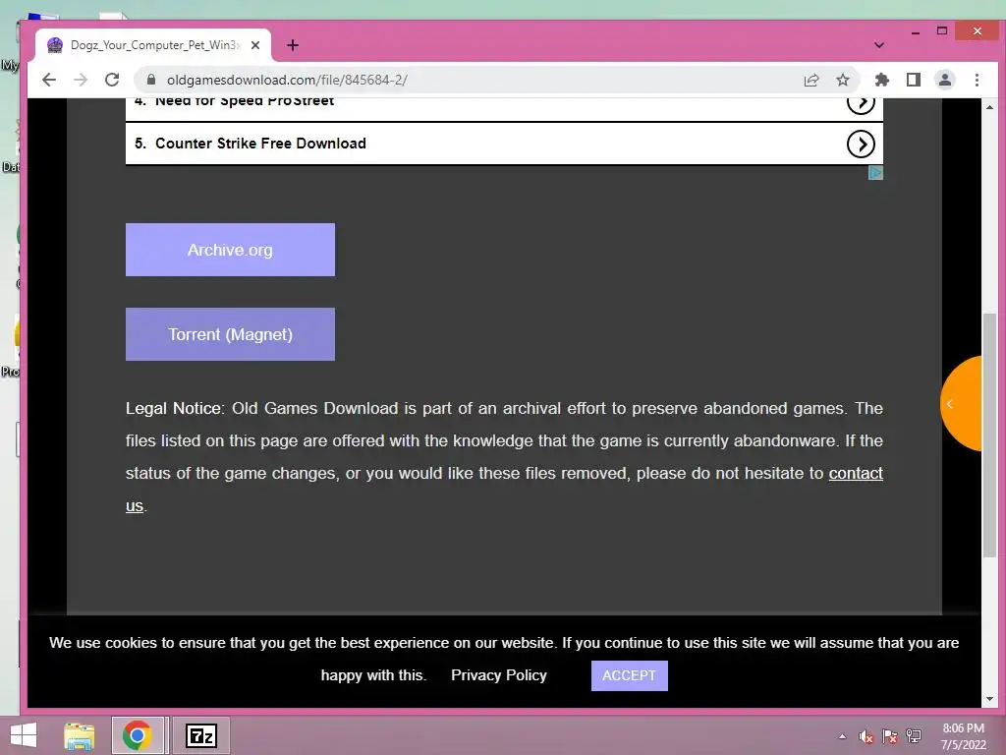The image size is (1006, 755).
Task: Bookmark this page with the star
Action: [x=843, y=80]
